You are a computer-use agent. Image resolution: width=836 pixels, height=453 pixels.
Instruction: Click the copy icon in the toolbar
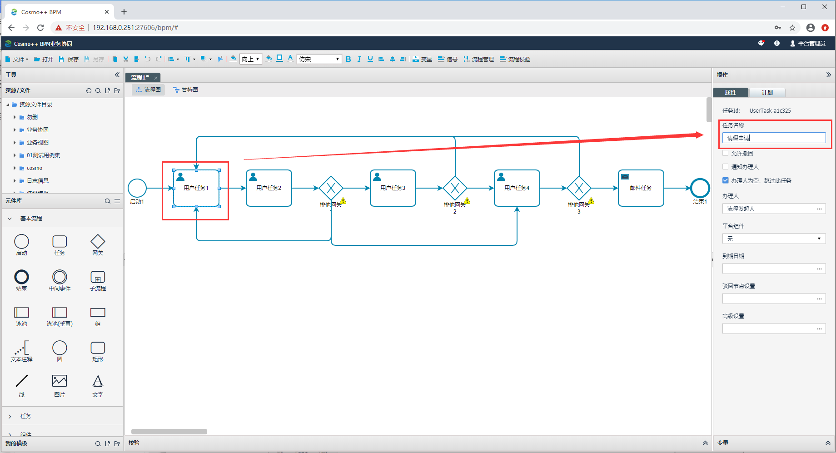click(115, 59)
